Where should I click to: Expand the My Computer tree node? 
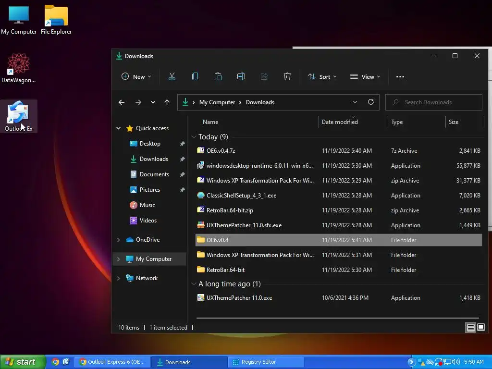click(119, 259)
